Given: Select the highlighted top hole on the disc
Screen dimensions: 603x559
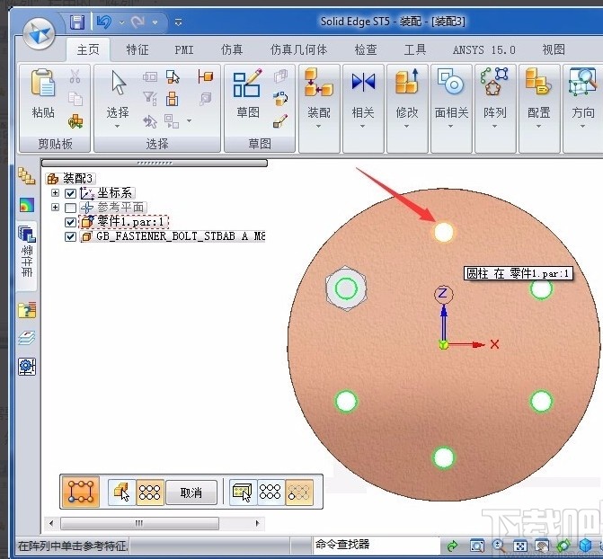Looking at the screenshot, I should tap(443, 232).
